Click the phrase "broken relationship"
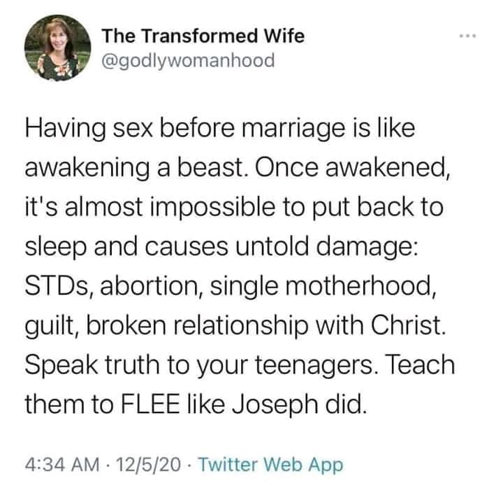The image size is (503, 493). pos(196,325)
